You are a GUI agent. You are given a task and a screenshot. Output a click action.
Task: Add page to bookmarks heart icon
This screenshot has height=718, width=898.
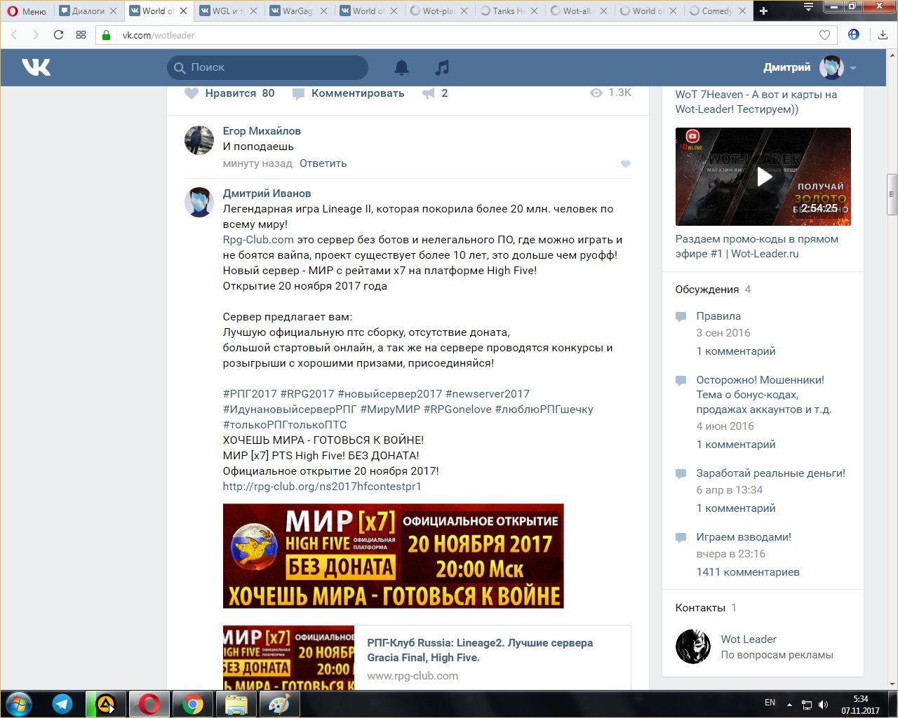(824, 35)
